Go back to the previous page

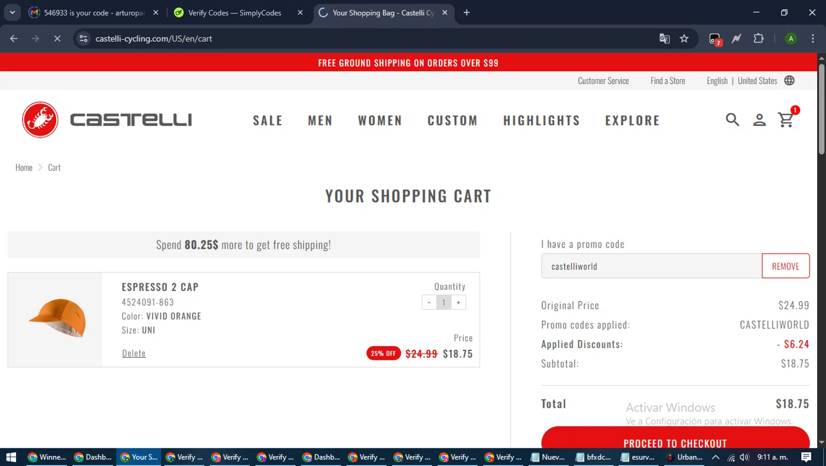click(x=14, y=39)
